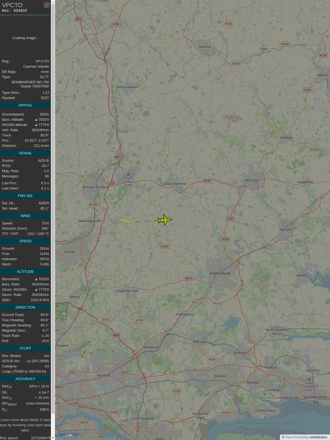Click the A120 road marker
Screen dimensions: 330x440
pos(207,181)
